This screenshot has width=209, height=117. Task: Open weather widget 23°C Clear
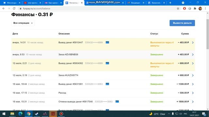tap(157, 114)
